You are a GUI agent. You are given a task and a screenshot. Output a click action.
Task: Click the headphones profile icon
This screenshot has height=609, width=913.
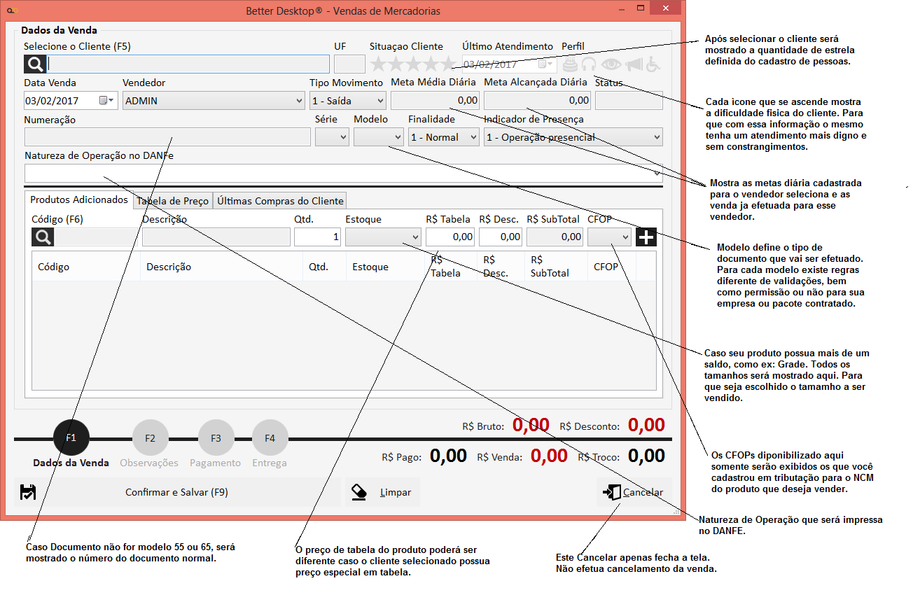click(x=589, y=64)
